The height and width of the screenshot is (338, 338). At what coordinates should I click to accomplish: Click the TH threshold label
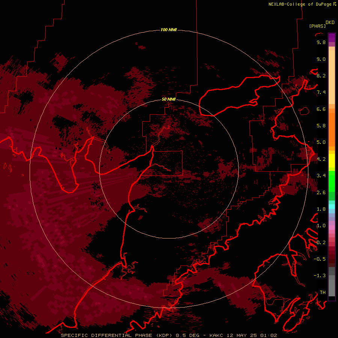click(x=323, y=293)
